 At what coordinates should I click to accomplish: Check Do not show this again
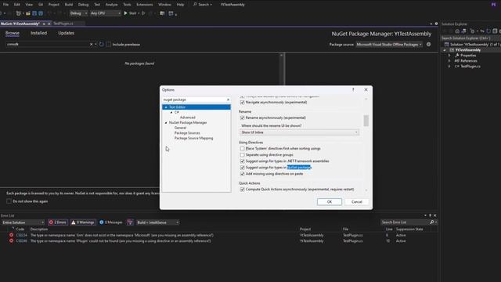9,201
